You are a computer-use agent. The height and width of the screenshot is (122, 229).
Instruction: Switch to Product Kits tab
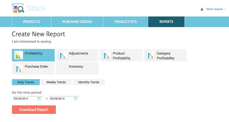point(126,22)
